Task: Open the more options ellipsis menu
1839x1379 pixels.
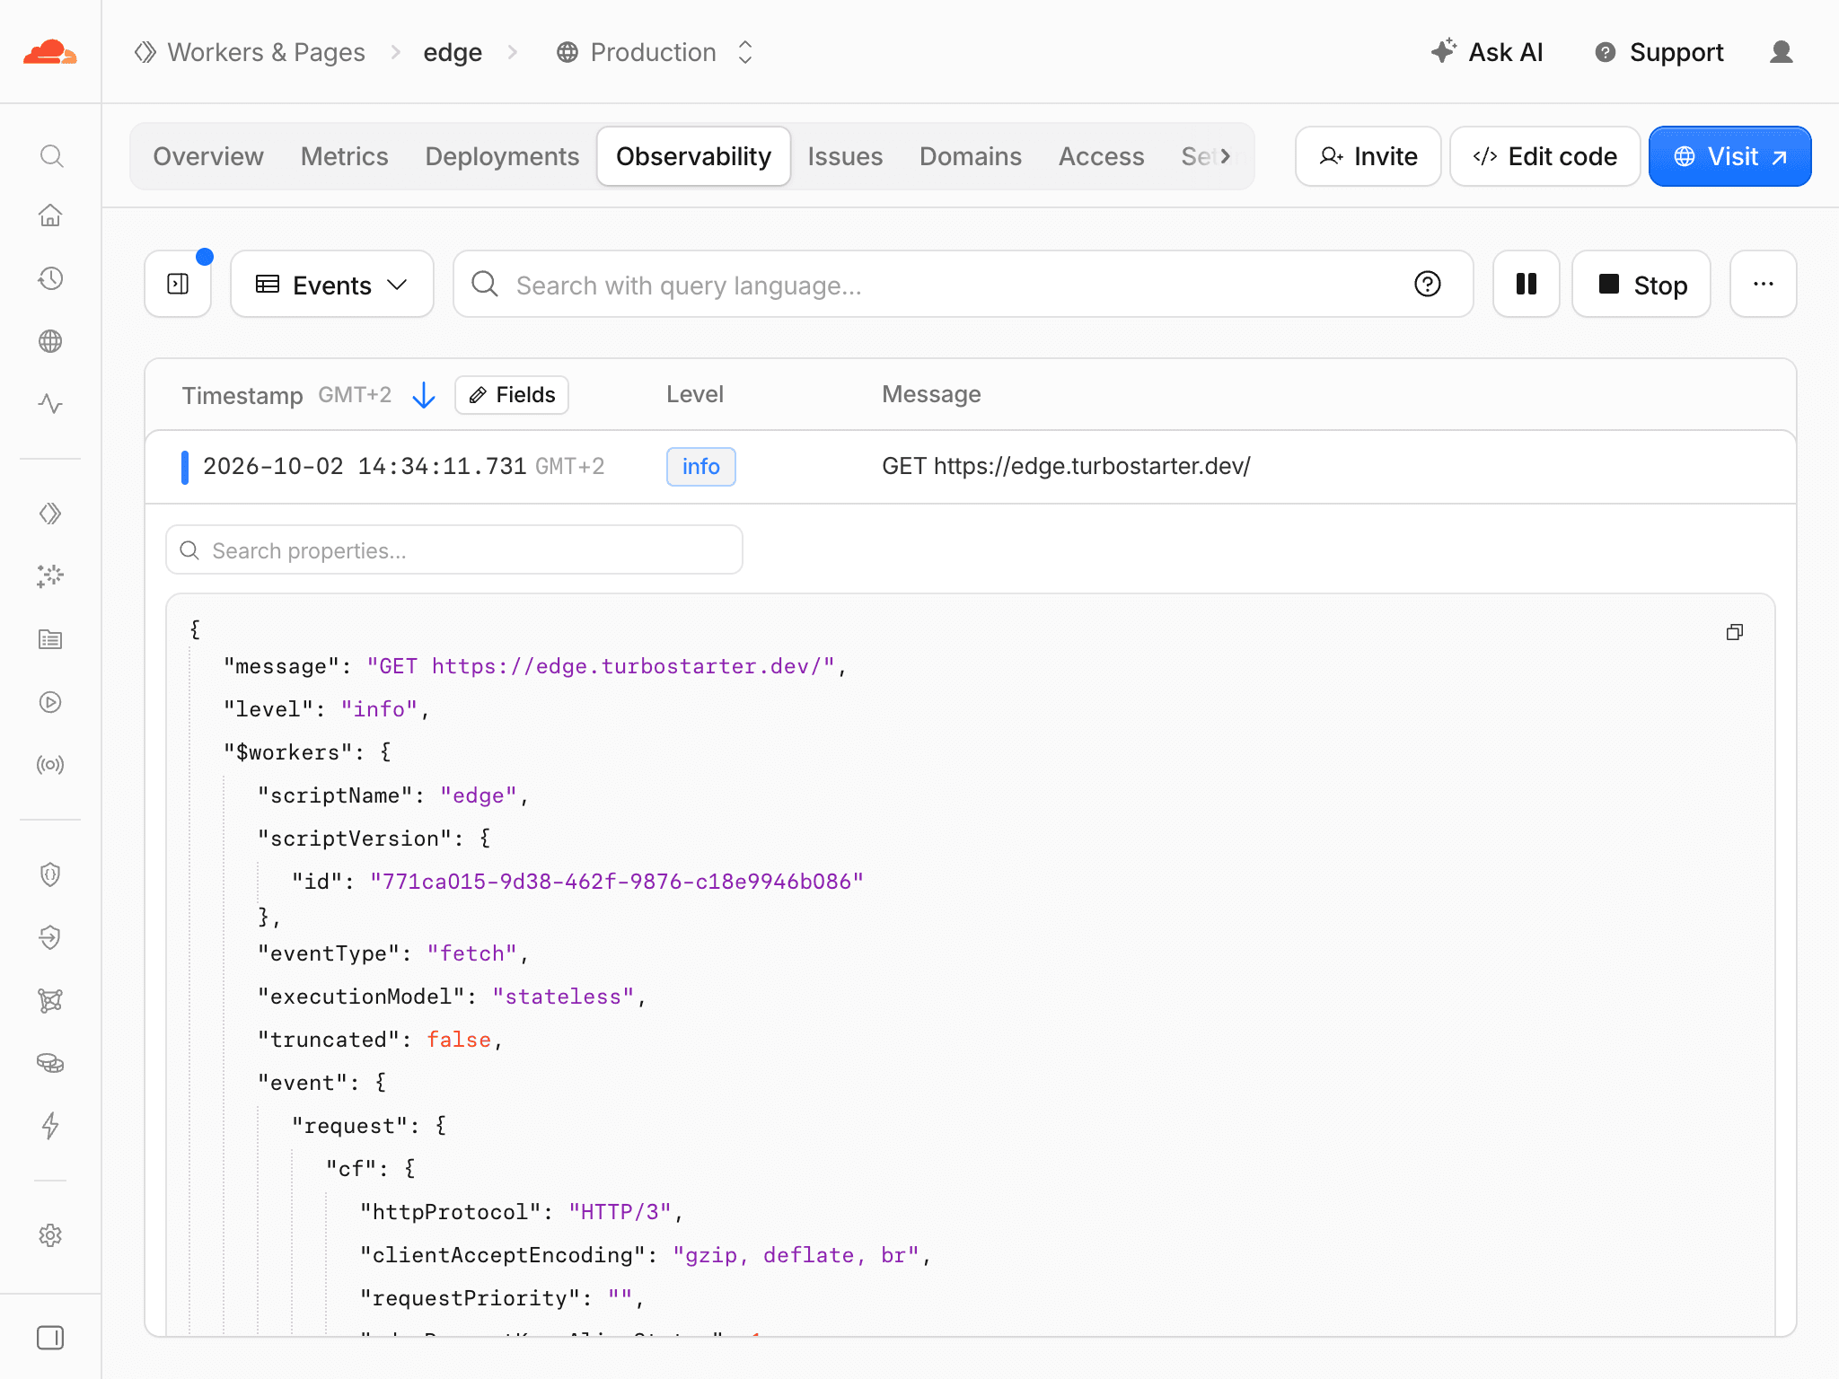Action: pyautogui.click(x=1764, y=284)
